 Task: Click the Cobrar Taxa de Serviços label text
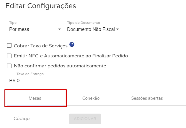(41, 46)
